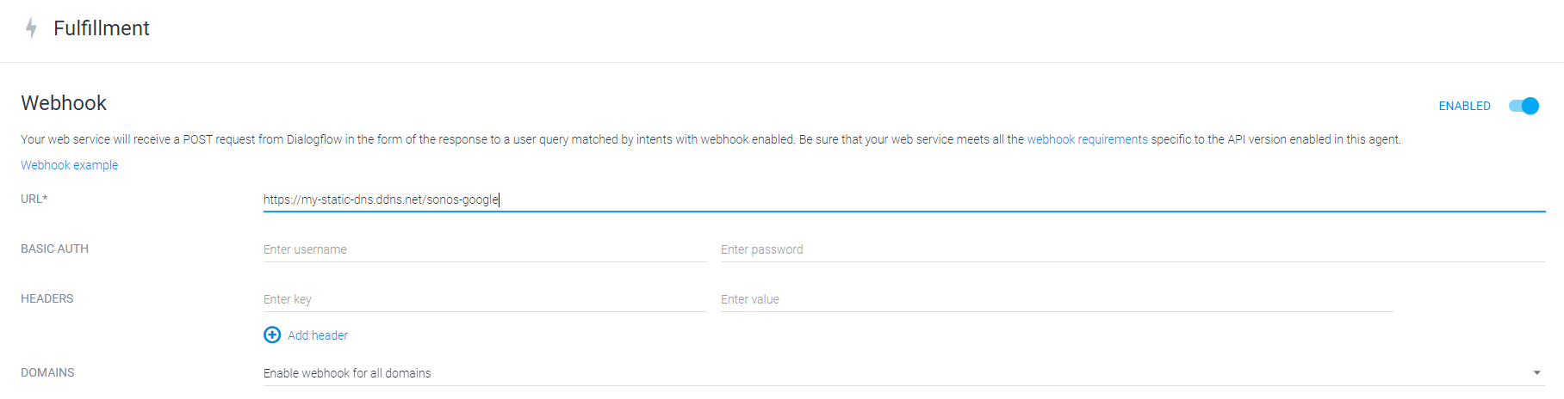Click the Fulfillment page title

(102, 28)
